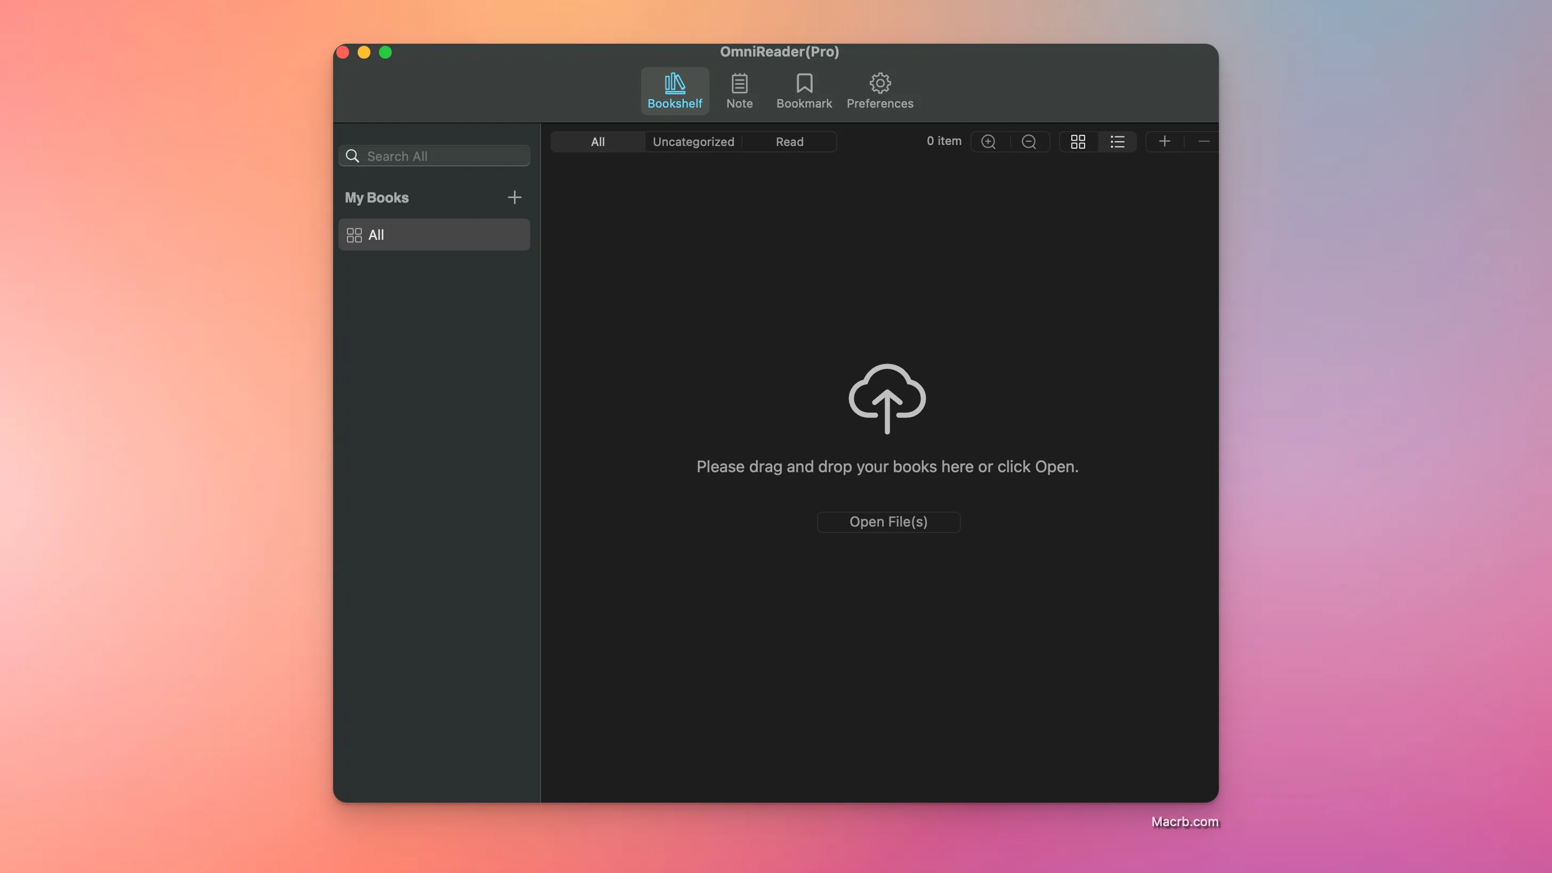Viewport: 1552px width, 873px height.
Task: Close the OmniReader window
Action: click(x=343, y=52)
